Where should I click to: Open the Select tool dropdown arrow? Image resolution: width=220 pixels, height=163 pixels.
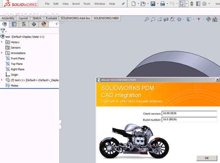tap(187, 4)
